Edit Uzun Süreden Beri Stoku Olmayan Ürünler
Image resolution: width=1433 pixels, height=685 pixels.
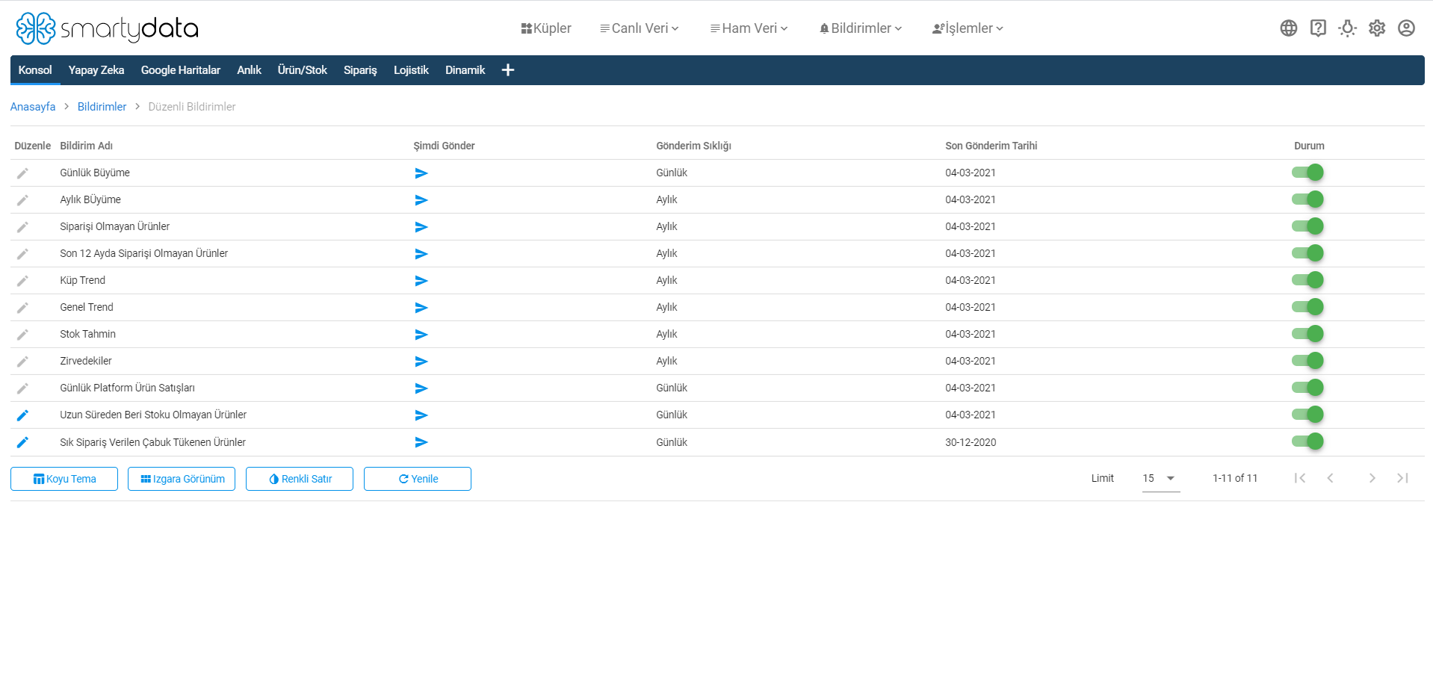(x=22, y=415)
